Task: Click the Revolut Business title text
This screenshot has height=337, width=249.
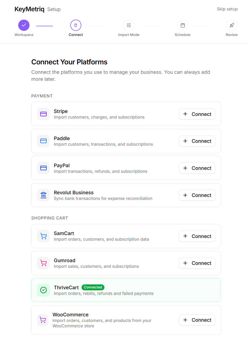Action: click(74, 193)
